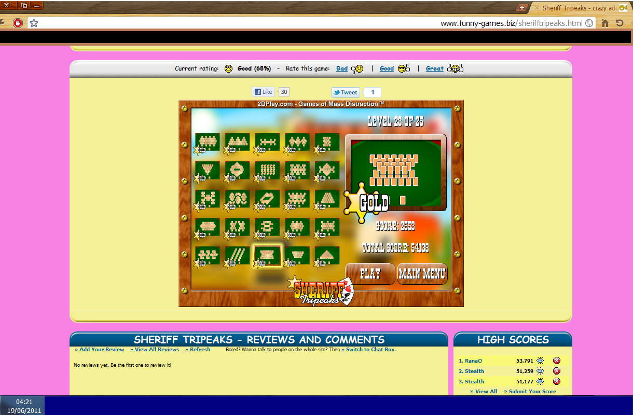Viewport: 633px width, 415px height.
Task: Switch to the Chat Box
Action: tap(368, 350)
